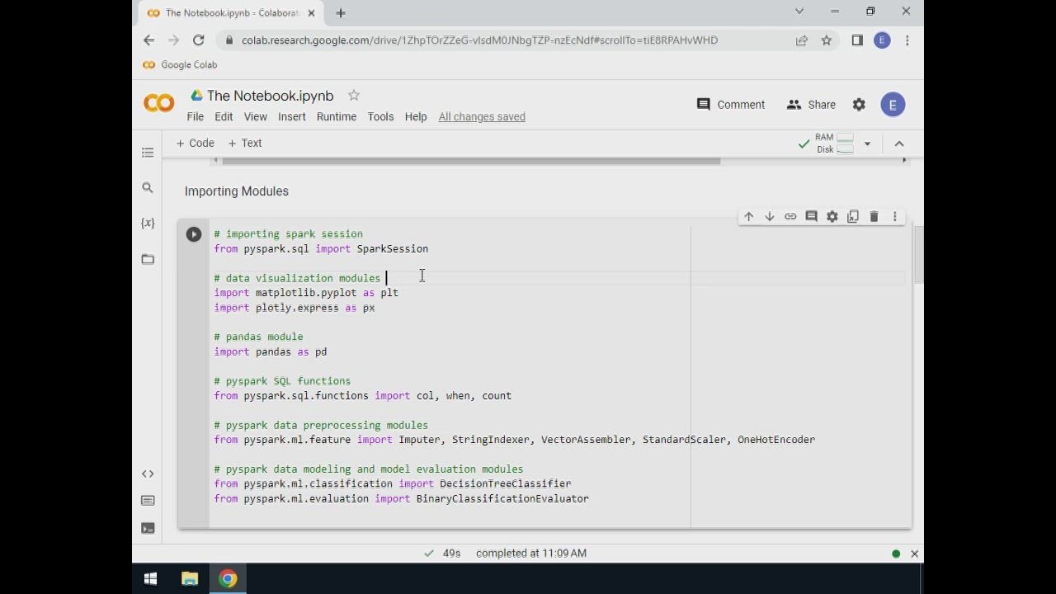1056x594 pixels.
Task: Expand the runtime connection options dropdown
Action: (x=867, y=144)
